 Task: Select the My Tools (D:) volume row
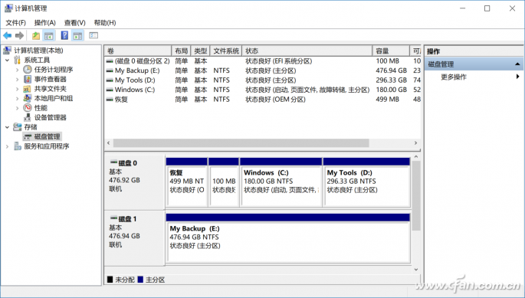point(262,80)
